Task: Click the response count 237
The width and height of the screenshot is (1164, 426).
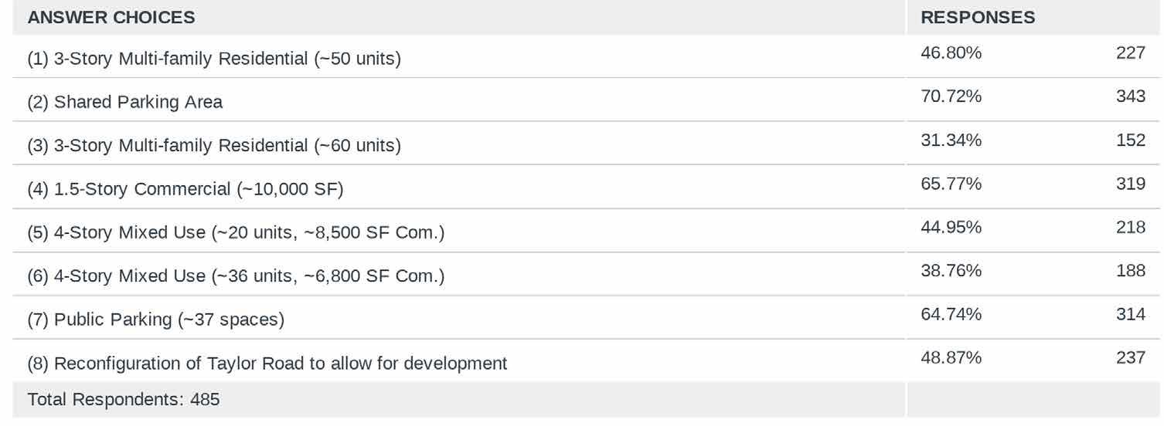Action: [x=1131, y=358]
